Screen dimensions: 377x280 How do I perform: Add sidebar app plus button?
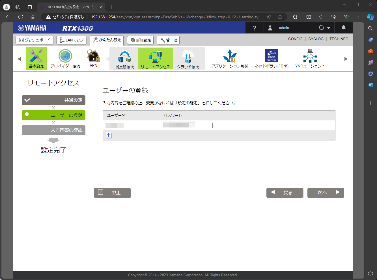[370, 103]
